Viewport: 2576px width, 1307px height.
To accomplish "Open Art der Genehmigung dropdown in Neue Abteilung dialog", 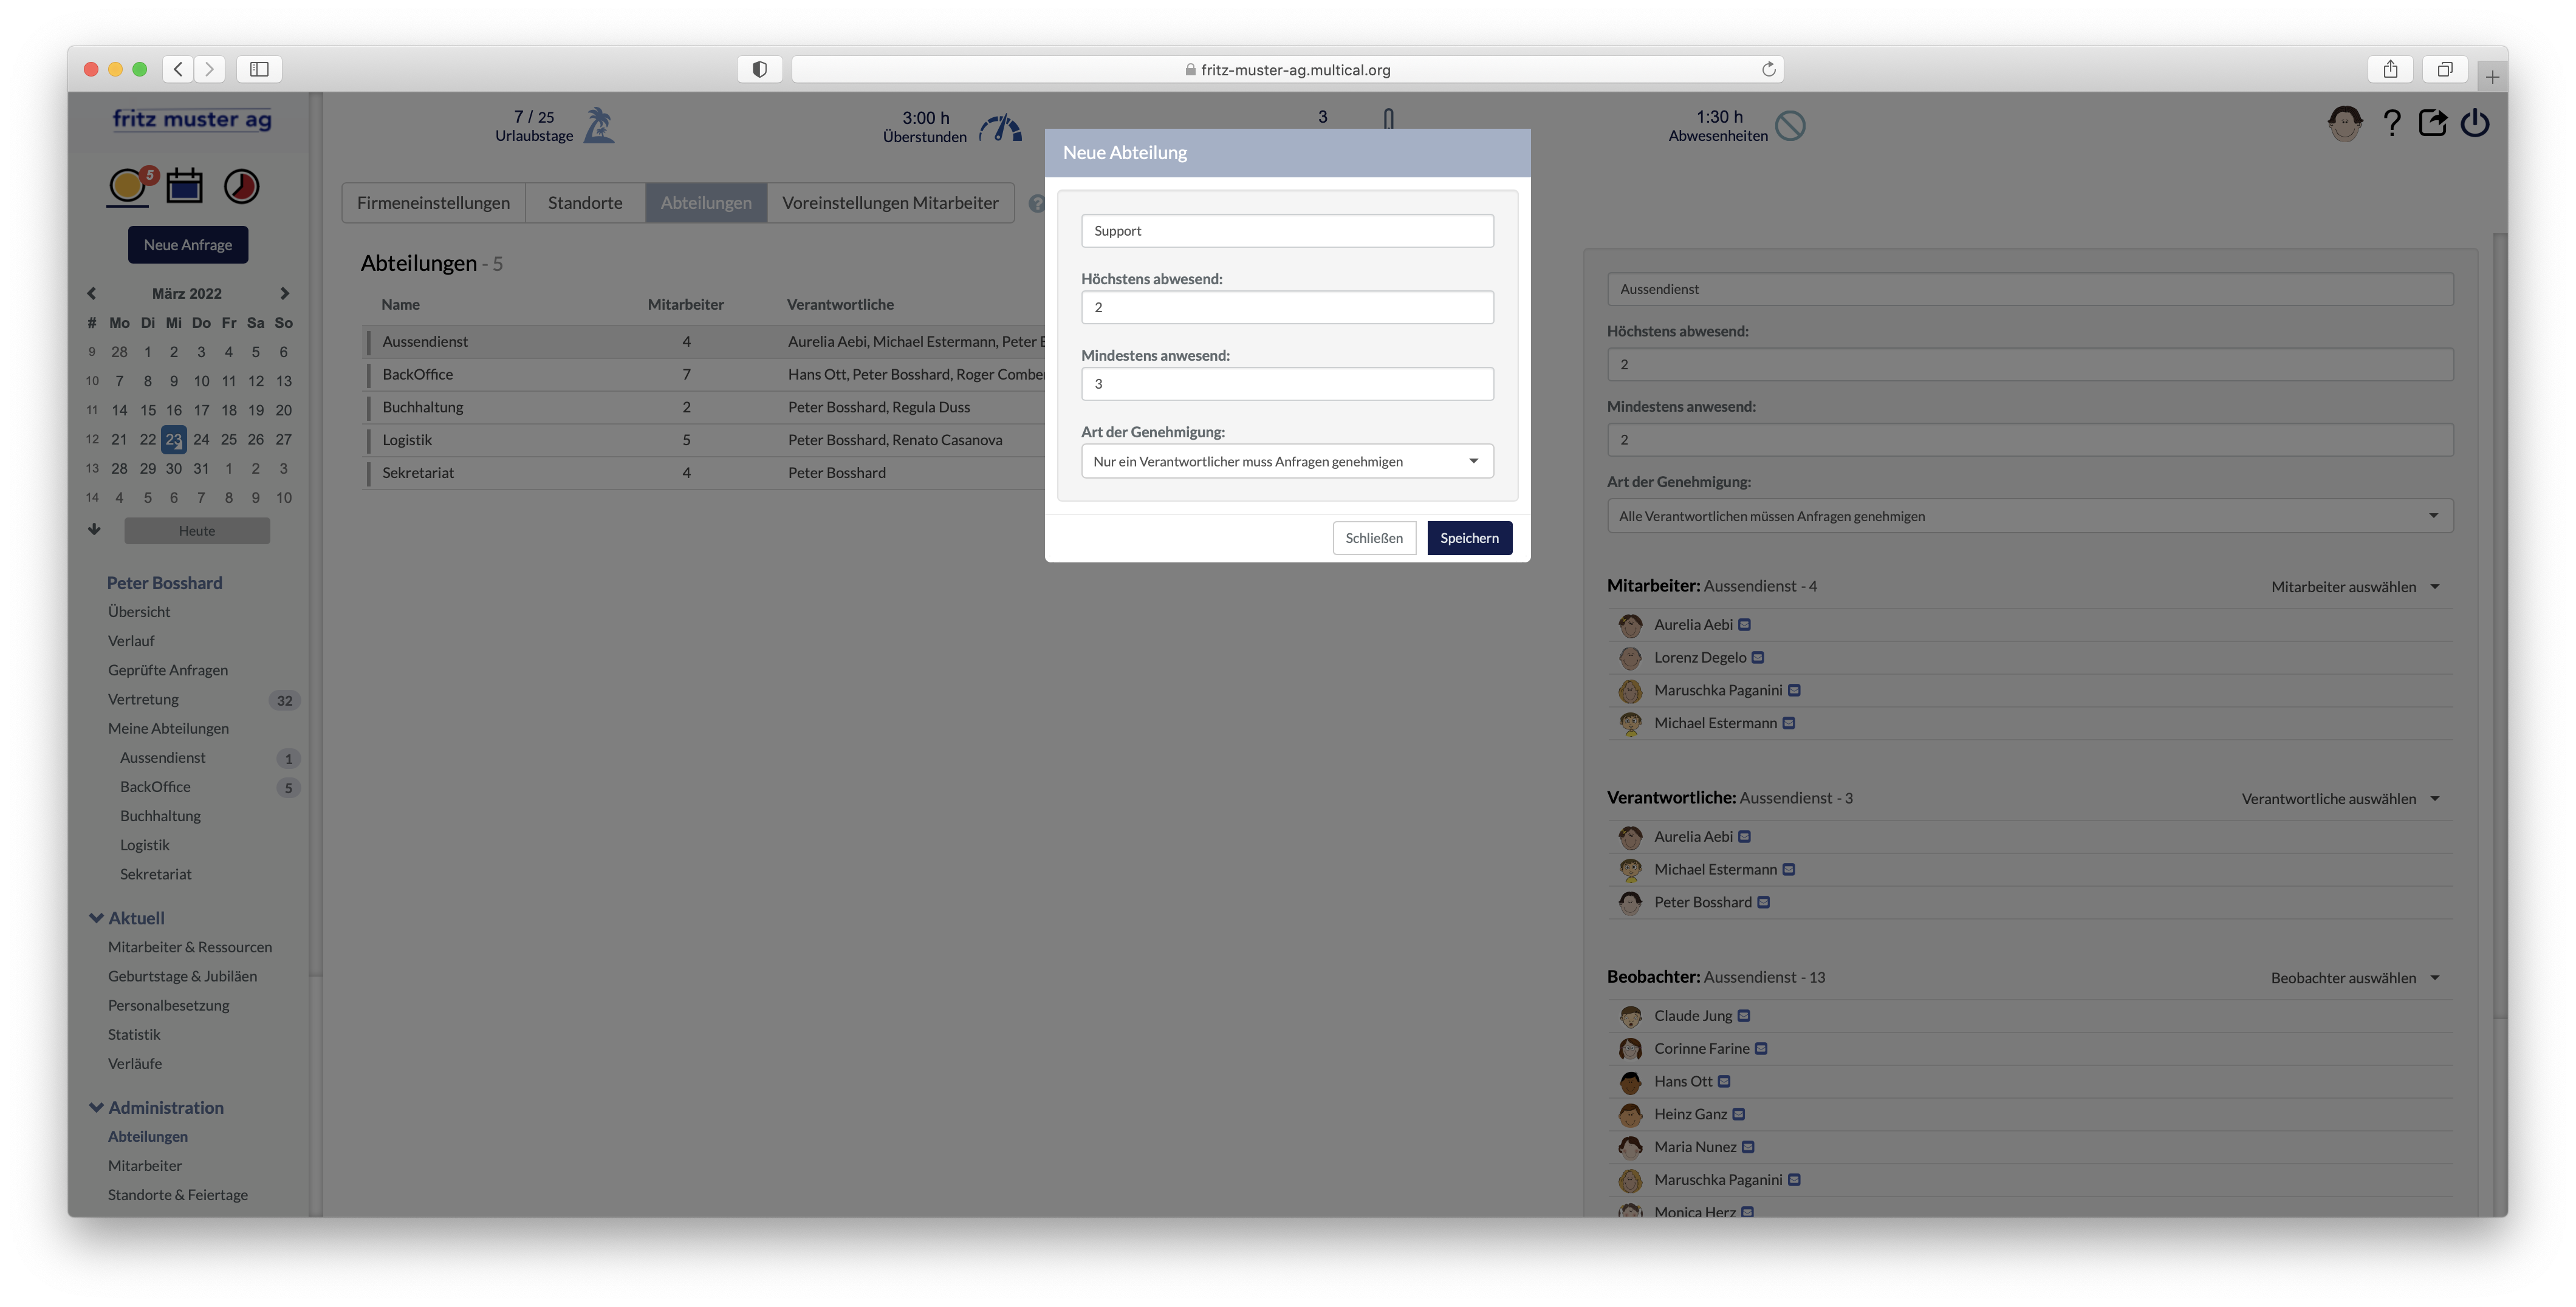I will click(x=1287, y=461).
